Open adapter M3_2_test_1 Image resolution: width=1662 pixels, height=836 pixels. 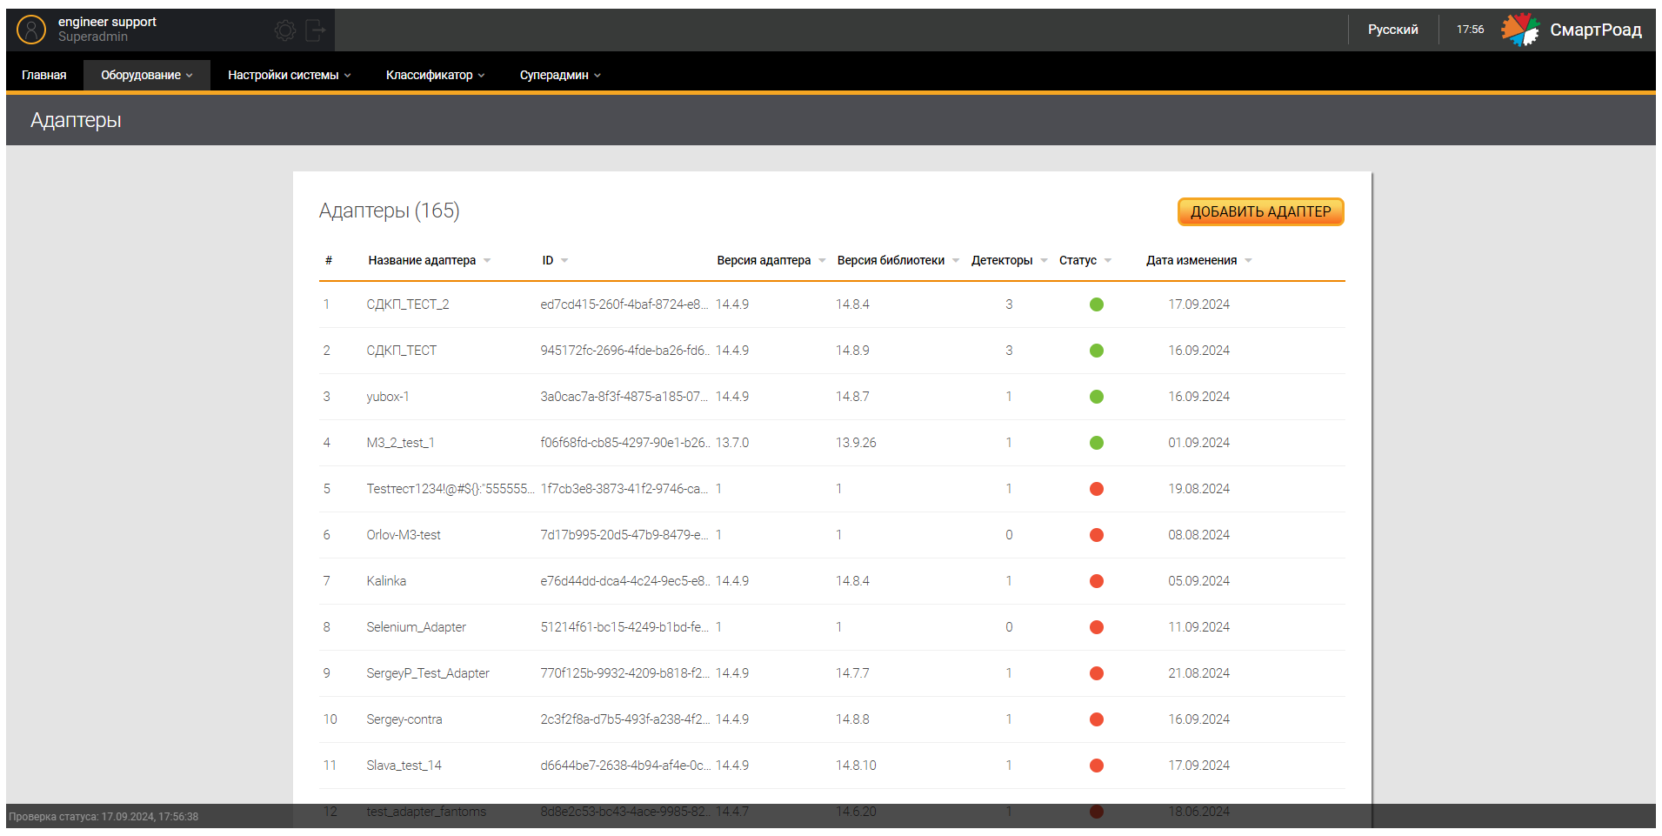[x=401, y=443]
